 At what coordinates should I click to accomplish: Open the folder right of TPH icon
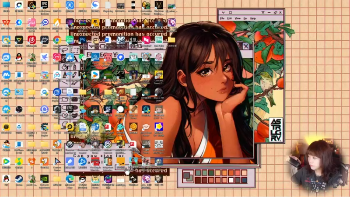click(171, 40)
